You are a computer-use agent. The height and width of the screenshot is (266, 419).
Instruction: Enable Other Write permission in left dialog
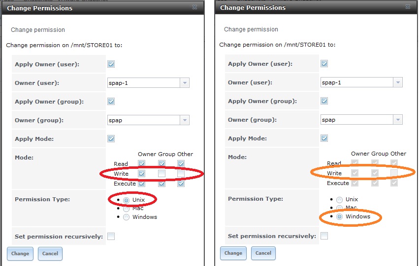pyautogui.click(x=181, y=174)
